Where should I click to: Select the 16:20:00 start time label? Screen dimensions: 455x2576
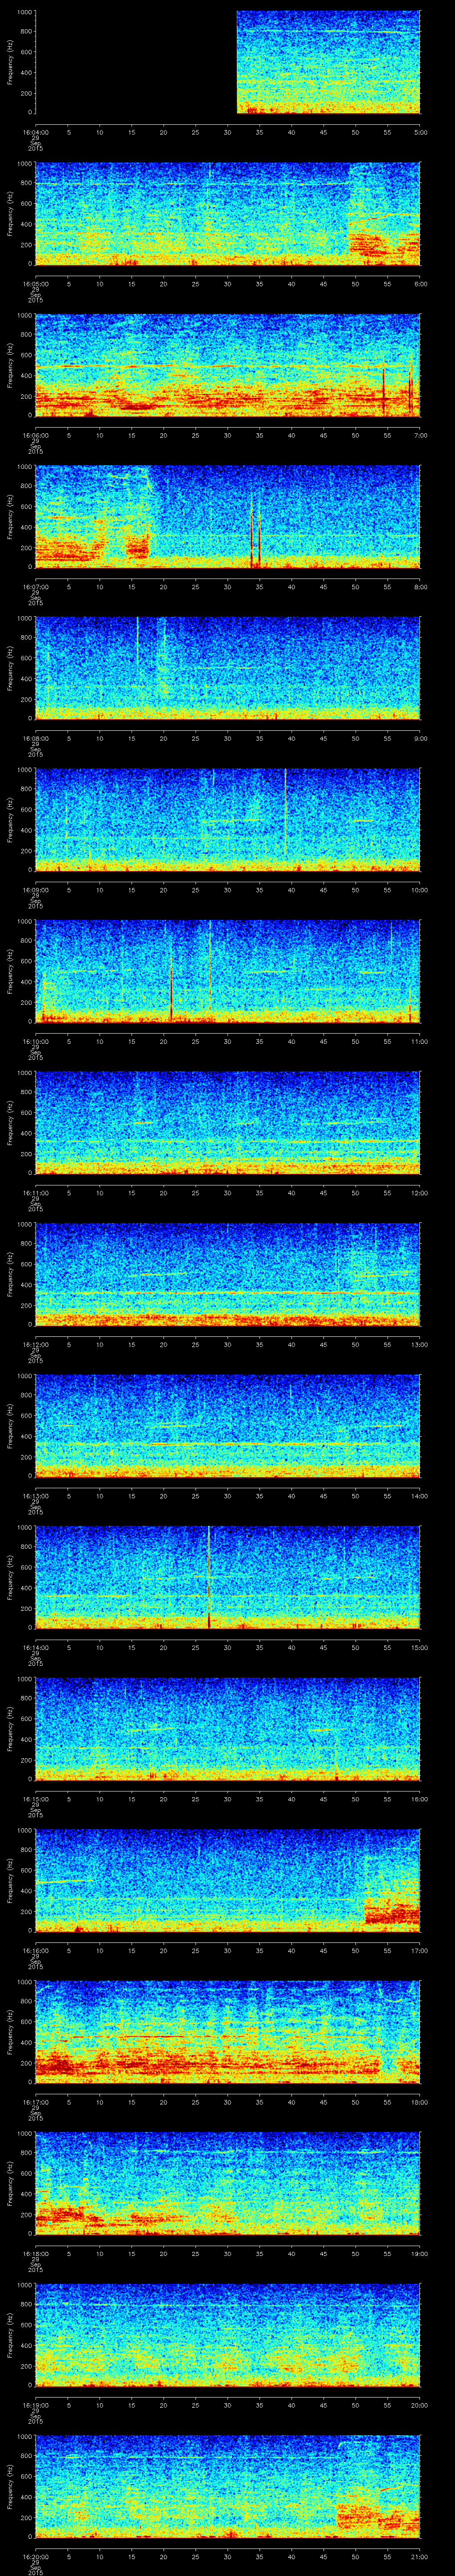click(35, 2556)
